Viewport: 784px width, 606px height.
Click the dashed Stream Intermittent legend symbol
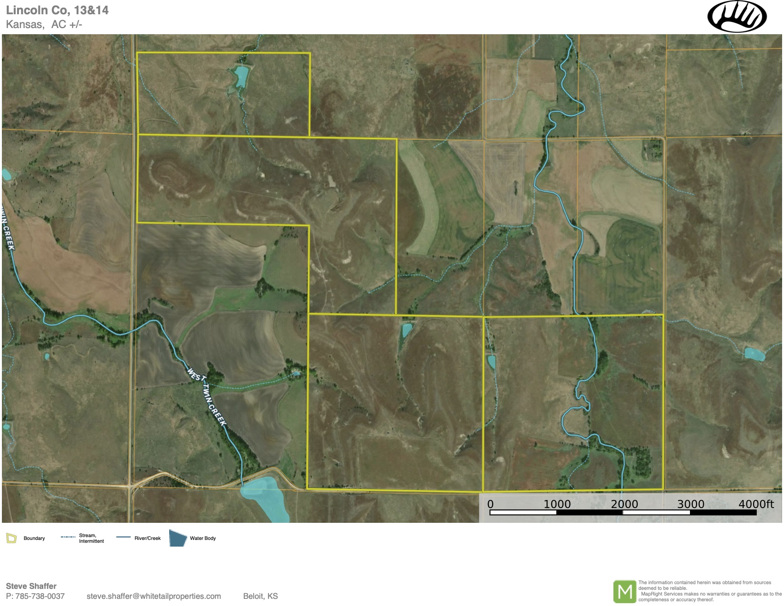pos(68,537)
